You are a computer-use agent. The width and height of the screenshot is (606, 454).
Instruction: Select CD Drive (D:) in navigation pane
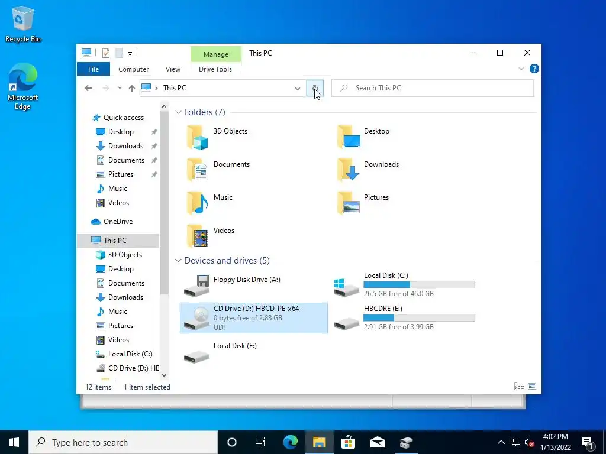127,368
